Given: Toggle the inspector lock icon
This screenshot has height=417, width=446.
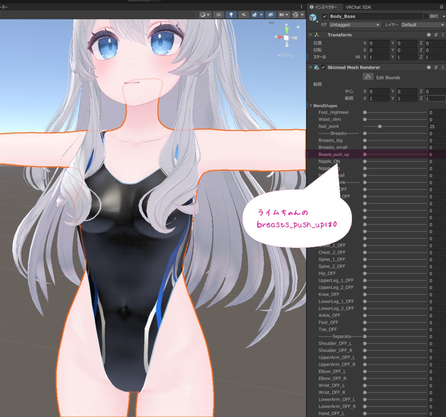Looking at the screenshot, I should 442,7.
